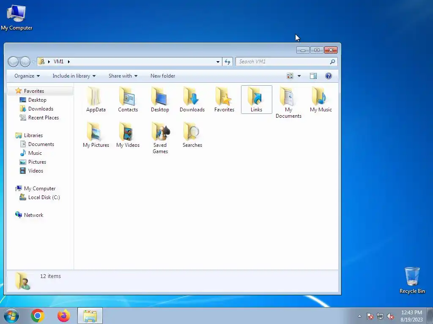Select the Favorites folder with star icon
Image resolution: width=433 pixels, height=324 pixels.
(x=224, y=100)
